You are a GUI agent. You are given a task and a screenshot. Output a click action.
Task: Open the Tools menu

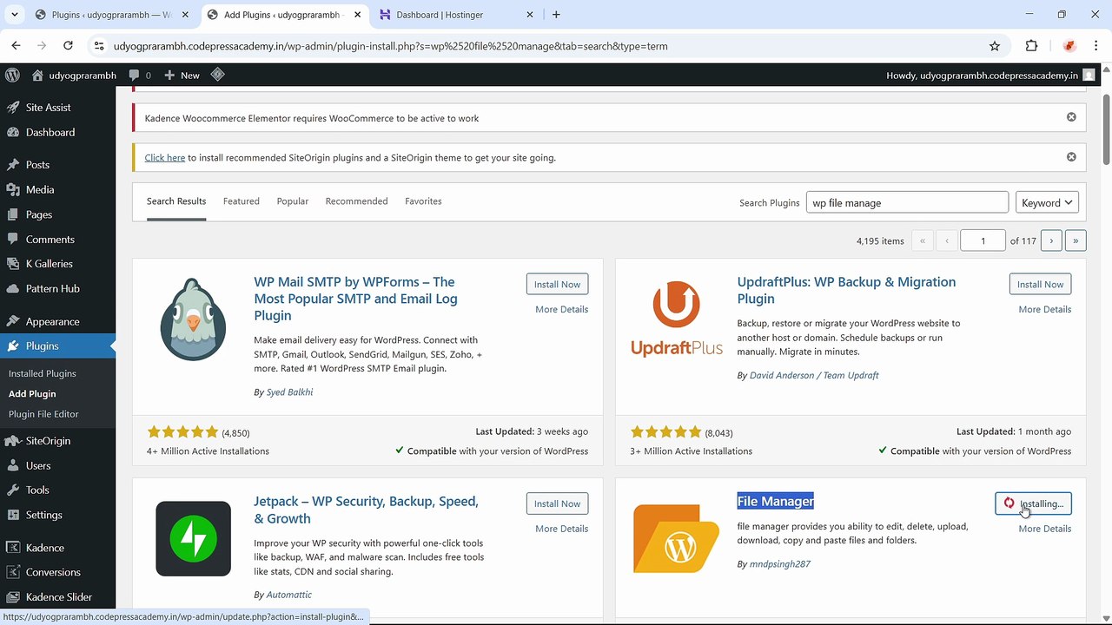37,490
